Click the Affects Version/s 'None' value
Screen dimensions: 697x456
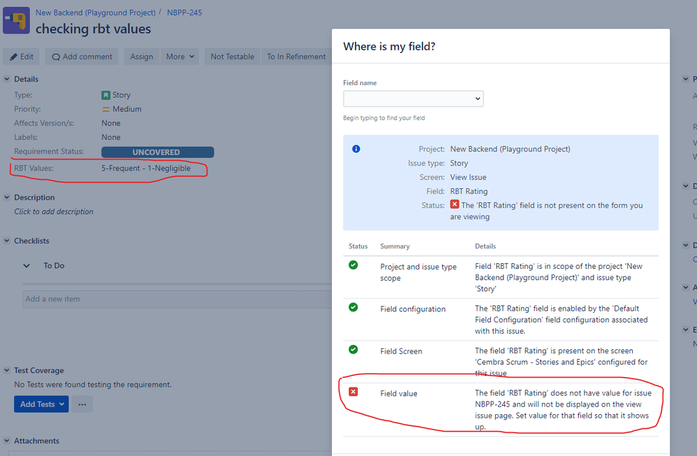(111, 123)
